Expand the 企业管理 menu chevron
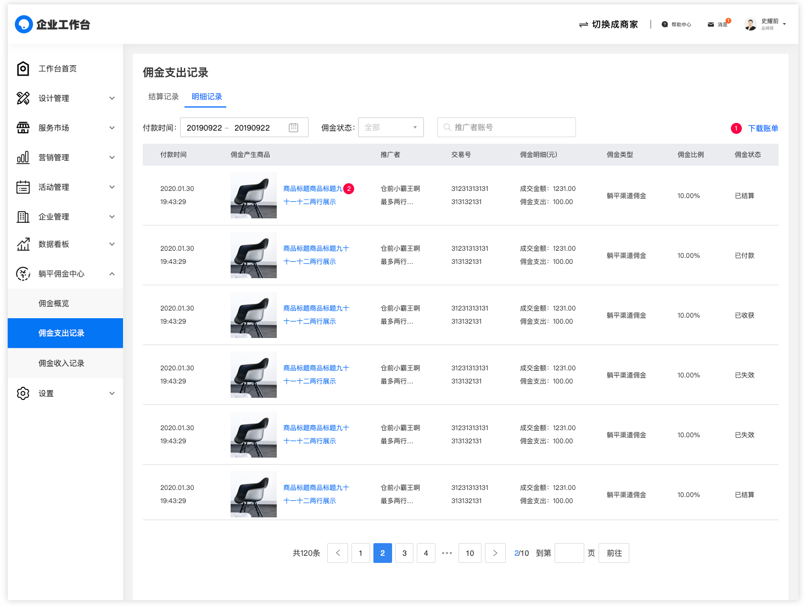The width and height of the screenshot is (805, 609). pyautogui.click(x=112, y=217)
